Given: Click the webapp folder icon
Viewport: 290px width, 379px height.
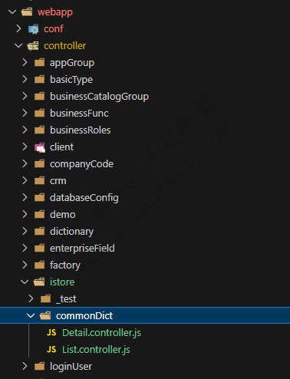Looking at the screenshot, I should click(x=27, y=12).
